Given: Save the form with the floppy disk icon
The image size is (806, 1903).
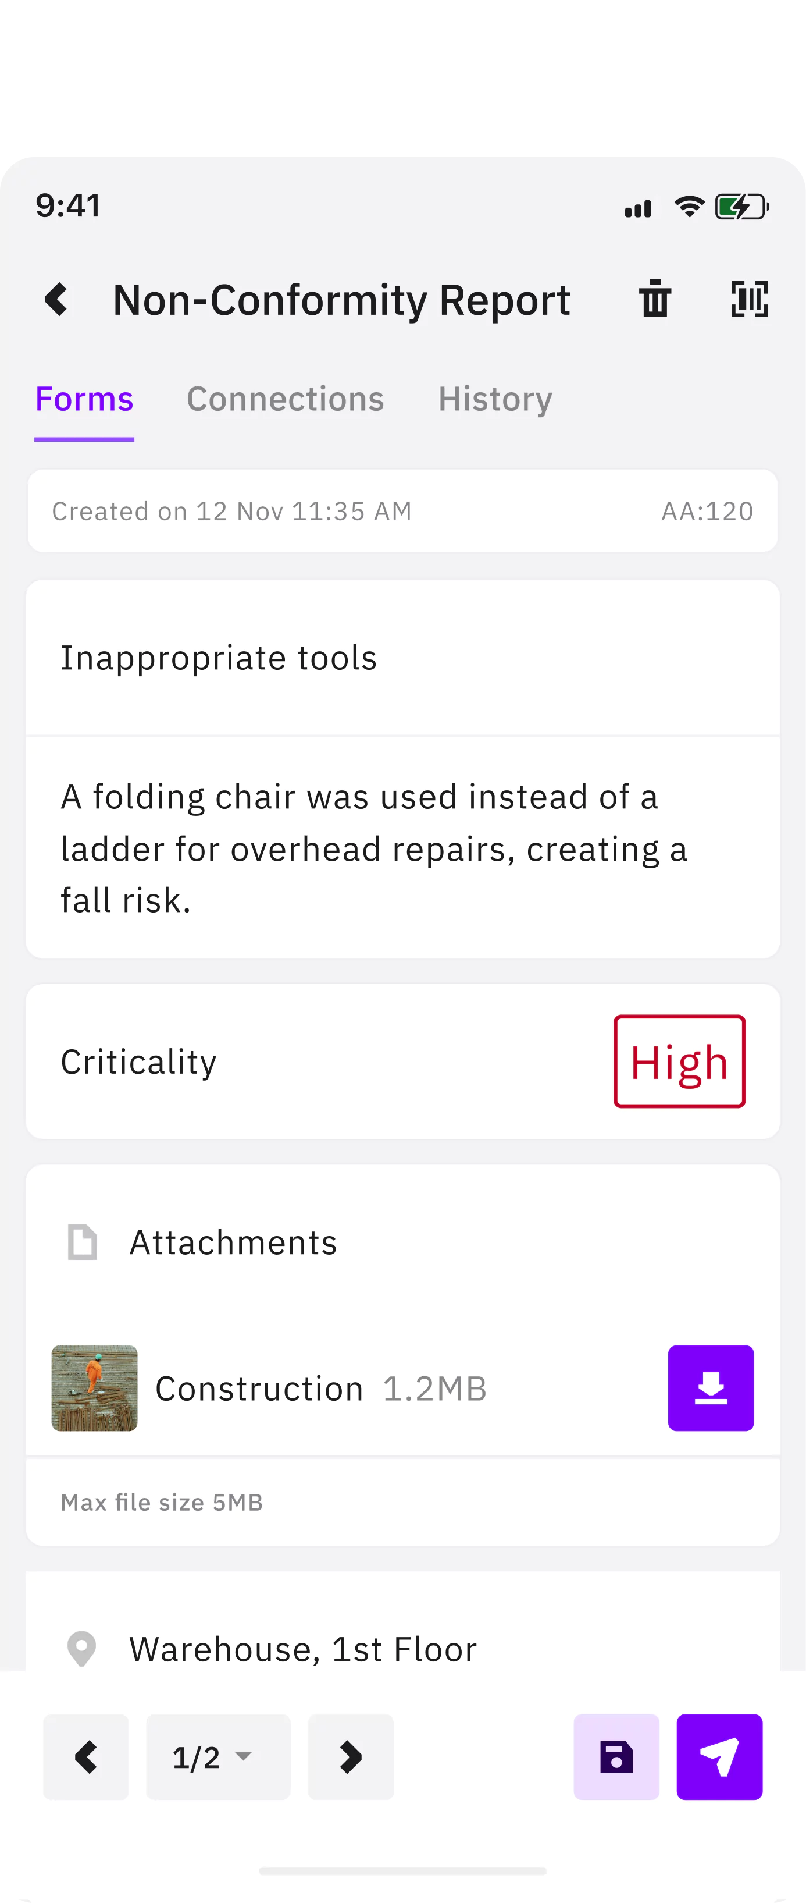Looking at the screenshot, I should (616, 1757).
